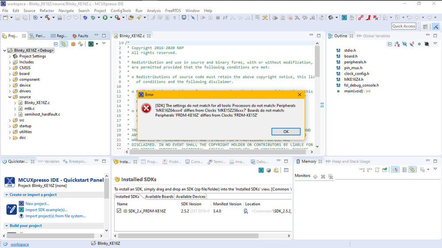The height and width of the screenshot is (248, 442).
Task: Click the New file toolbar icon
Action: [6, 18]
